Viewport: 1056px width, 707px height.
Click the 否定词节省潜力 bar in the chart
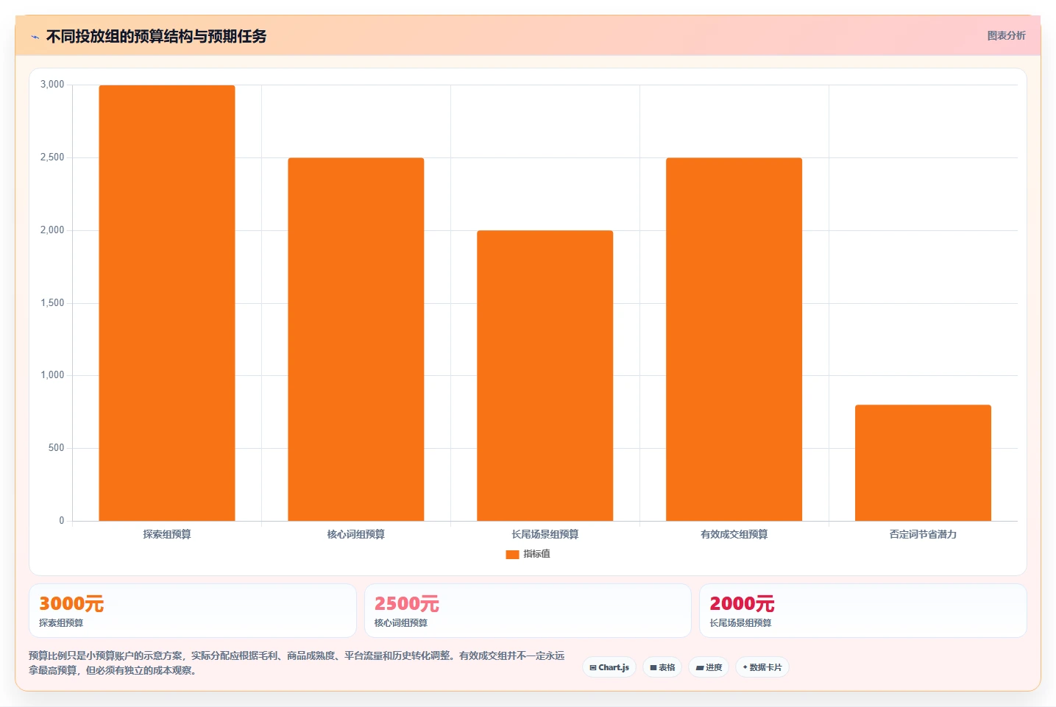coord(924,463)
